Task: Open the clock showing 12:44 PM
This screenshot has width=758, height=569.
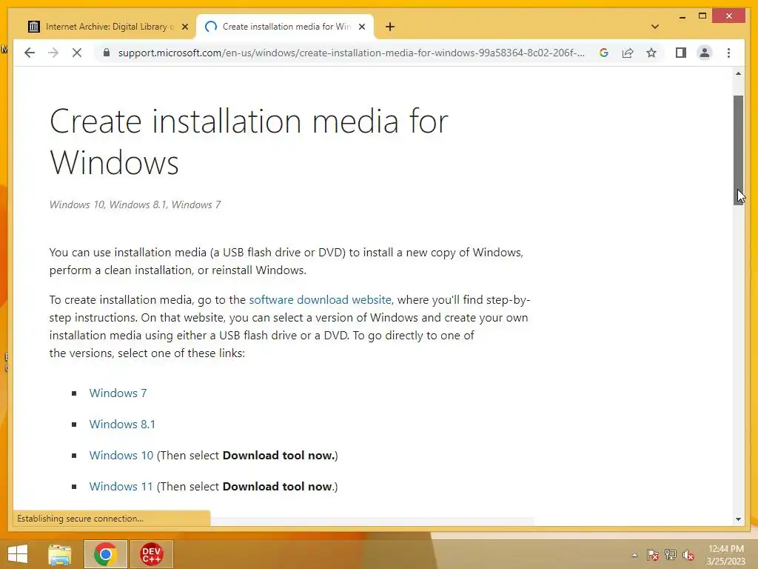Action: pos(725,555)
